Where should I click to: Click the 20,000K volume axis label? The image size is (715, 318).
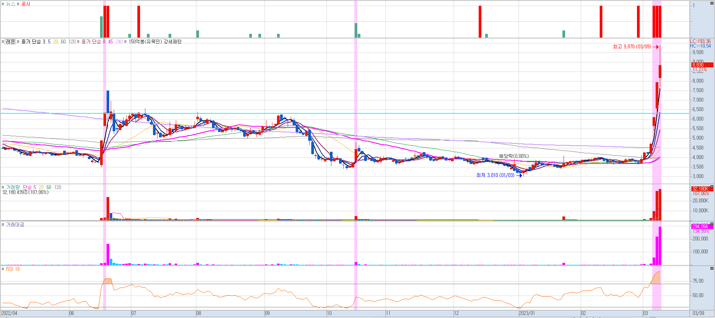click(x=700, y=201)
